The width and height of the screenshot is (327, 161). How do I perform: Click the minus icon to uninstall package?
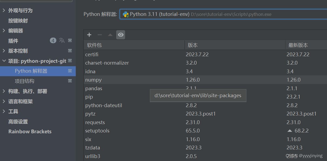click(x=100, y=35)
